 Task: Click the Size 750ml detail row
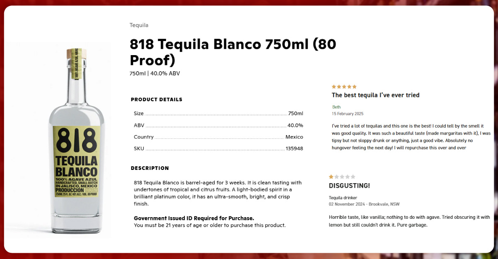218,114
